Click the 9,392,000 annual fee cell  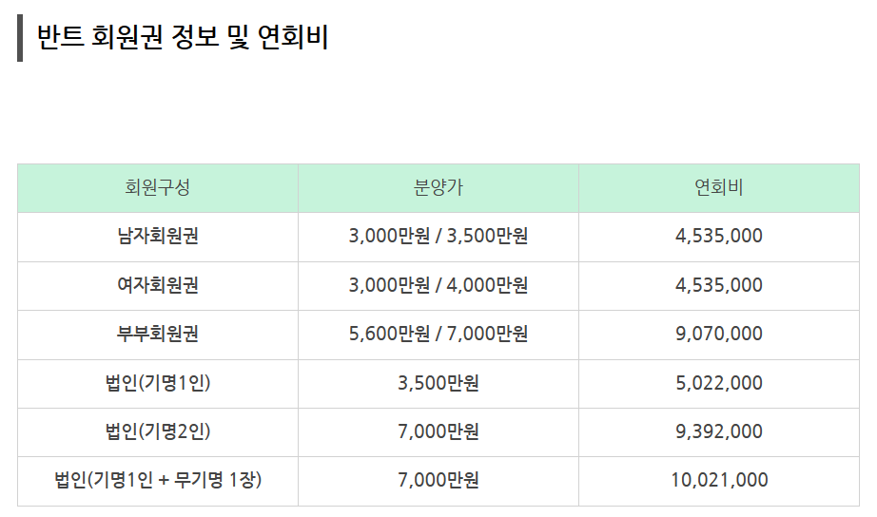click(719, 431)
